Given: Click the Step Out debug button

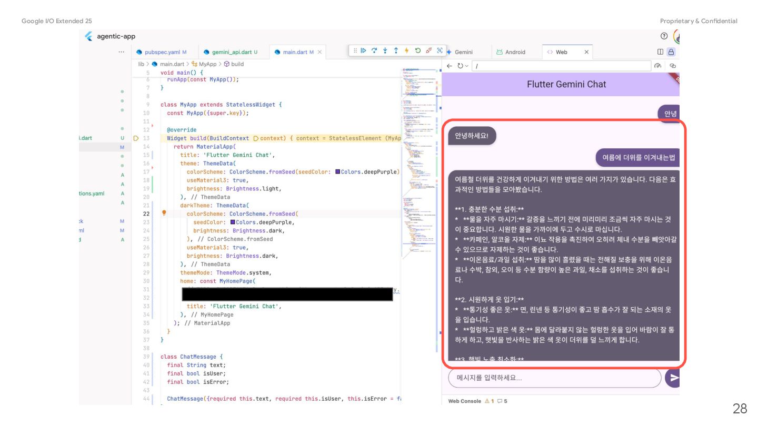Looking at the screenshot, I should coord(396,50).
